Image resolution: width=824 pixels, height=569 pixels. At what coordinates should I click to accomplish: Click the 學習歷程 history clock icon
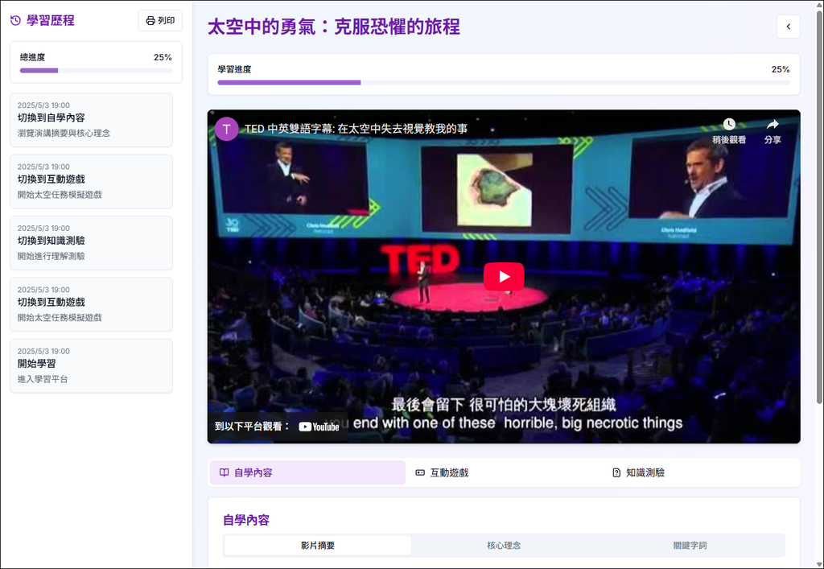pos(16,20)
